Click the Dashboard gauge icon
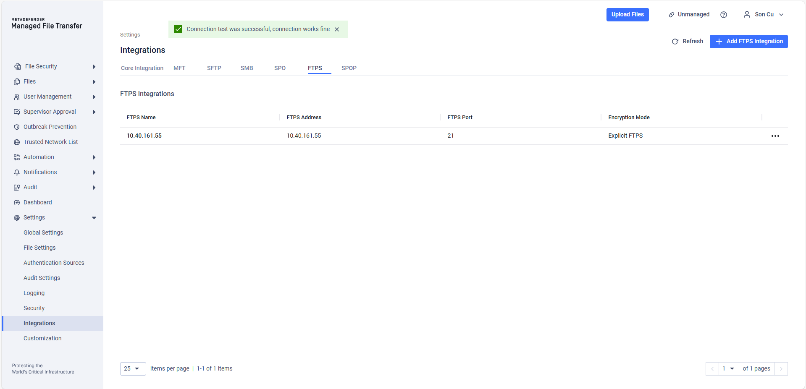This screenshot has width=806, height=389. click(x=17, y=203)
